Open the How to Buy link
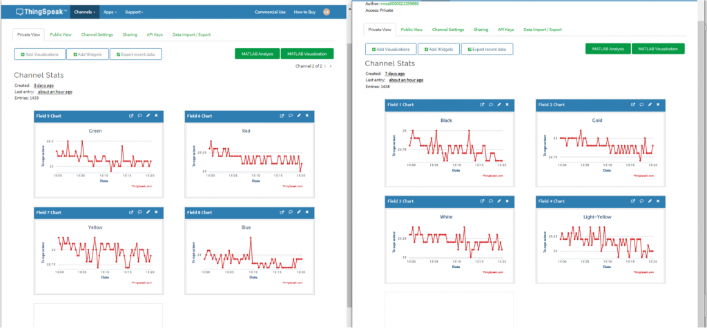Image resolution: width=707 pixels, height=328 pixels. pyautogui.click(x=304, y=12)
